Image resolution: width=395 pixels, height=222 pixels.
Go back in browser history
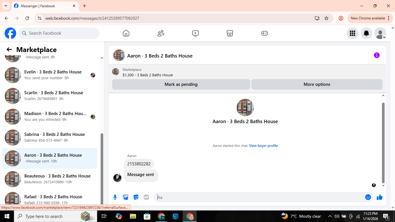[6, 18]
